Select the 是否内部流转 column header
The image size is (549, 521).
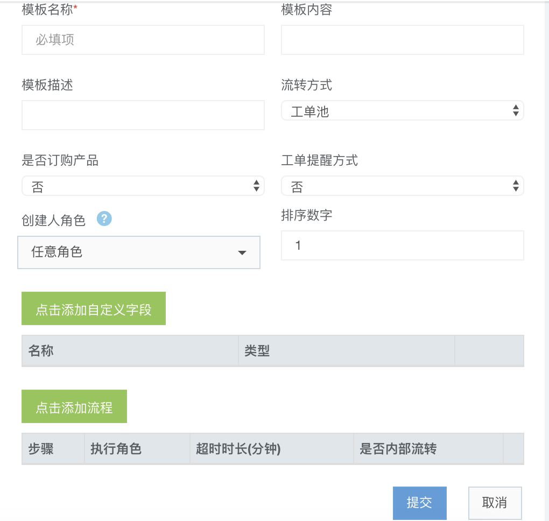398,449
